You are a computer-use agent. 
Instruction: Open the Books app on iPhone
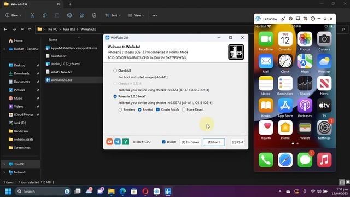click(266, 106)
